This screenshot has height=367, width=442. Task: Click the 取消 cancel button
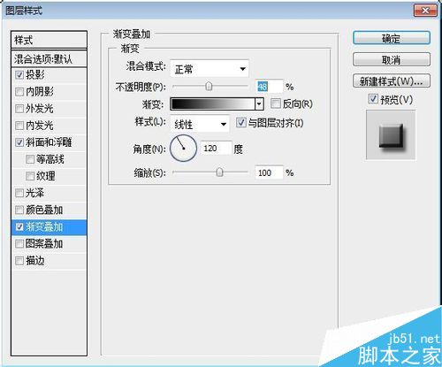(x=392, y=60)
